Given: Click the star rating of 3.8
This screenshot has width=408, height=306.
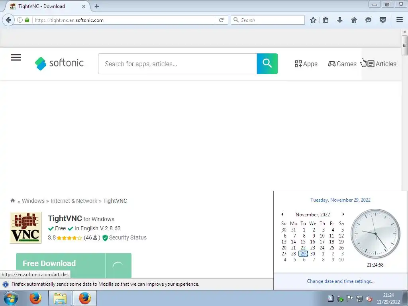Looking at the screenshot, I should pos(69,237).
